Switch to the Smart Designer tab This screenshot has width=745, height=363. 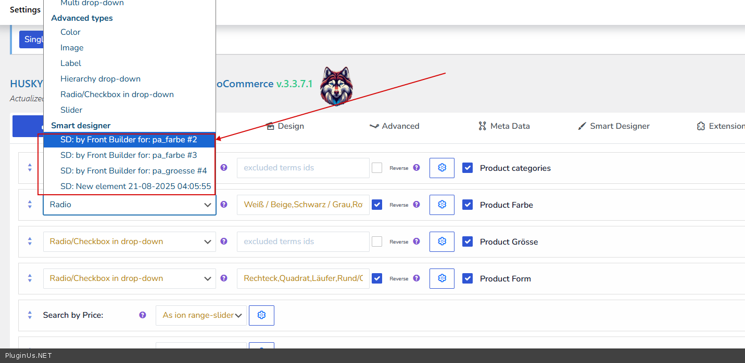[614, 126]
